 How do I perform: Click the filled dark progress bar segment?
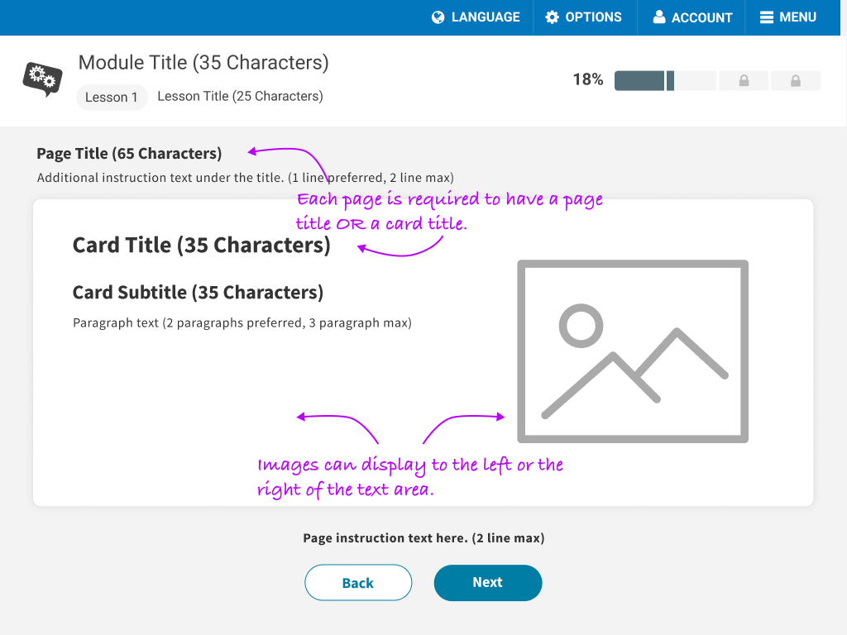[x=639, y=81]
